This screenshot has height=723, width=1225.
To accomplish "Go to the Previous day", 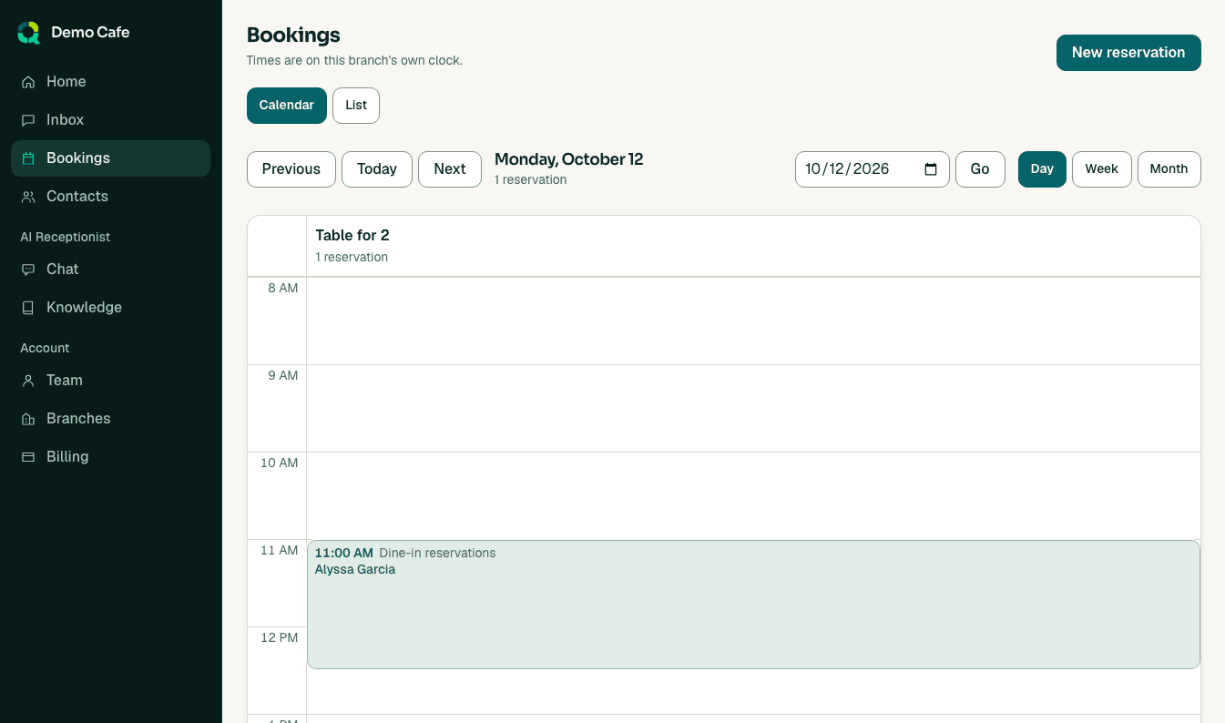I will [x=291, y=169].
